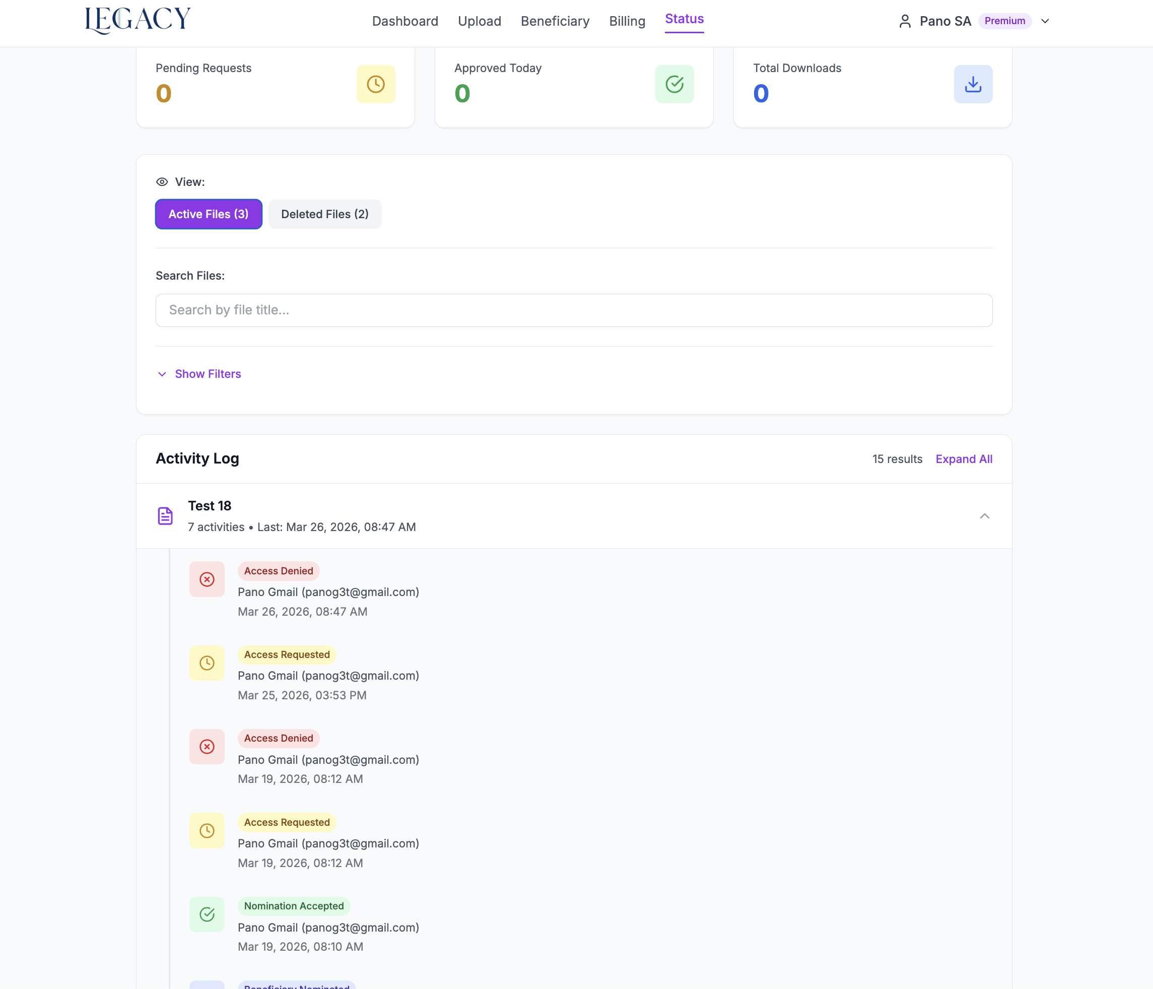Click the Test 18 document icon
Screen dimensions: 1153x989
(165, 516)
